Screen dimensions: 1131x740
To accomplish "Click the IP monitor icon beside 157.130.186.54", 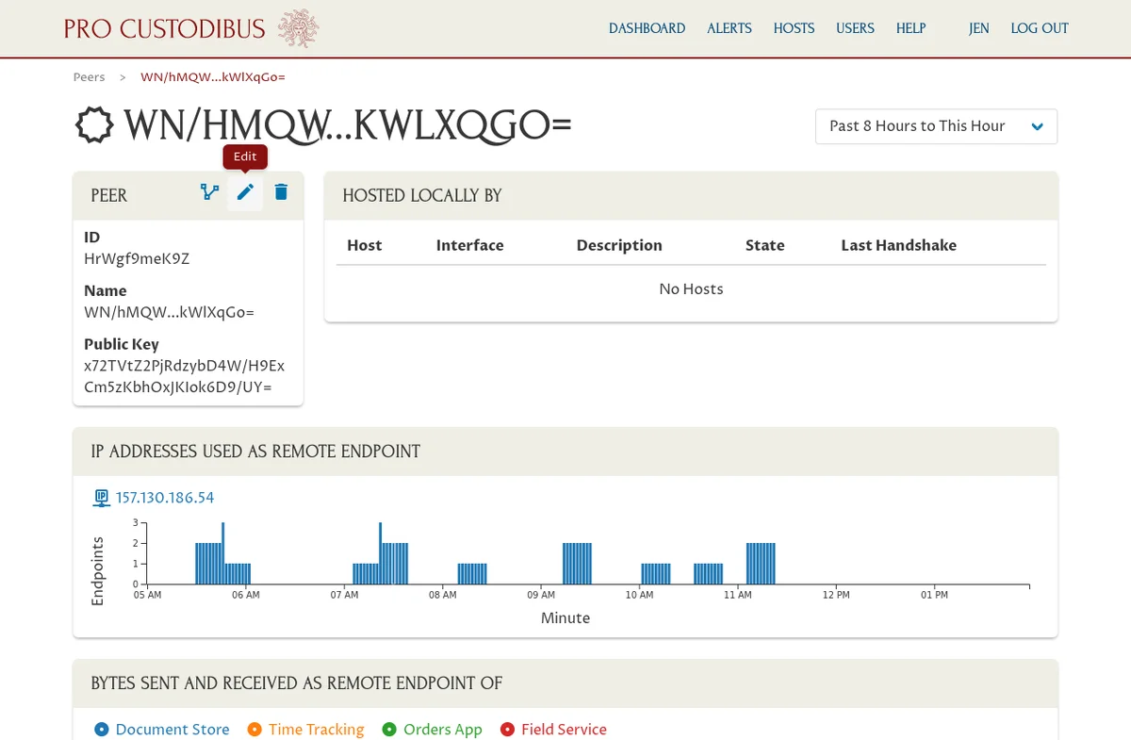I will [101, 497].
